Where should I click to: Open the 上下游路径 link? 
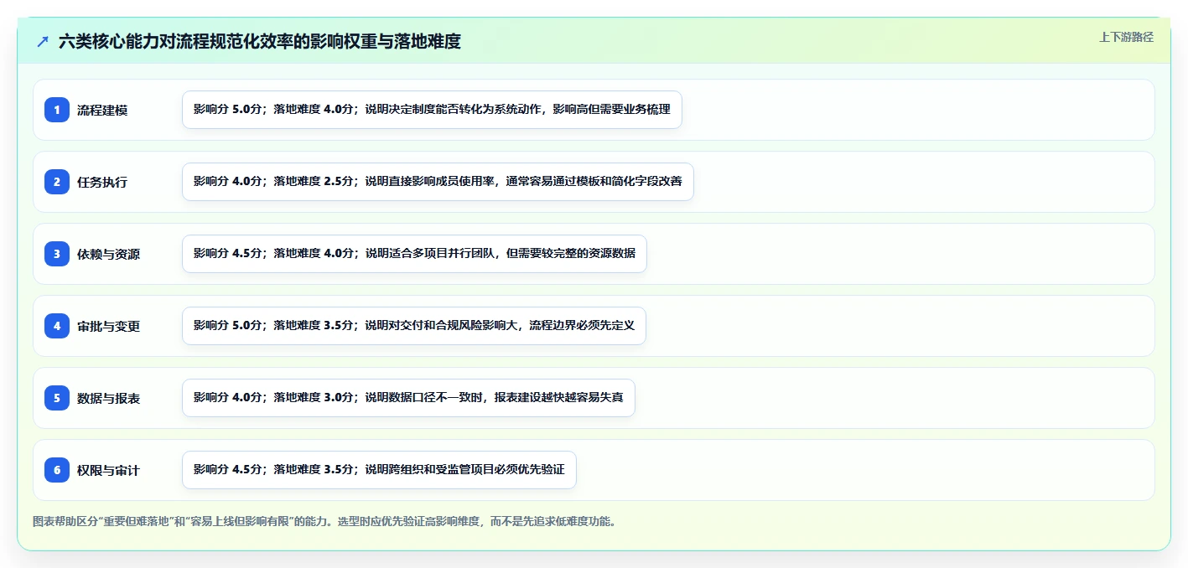(1126, 37)
